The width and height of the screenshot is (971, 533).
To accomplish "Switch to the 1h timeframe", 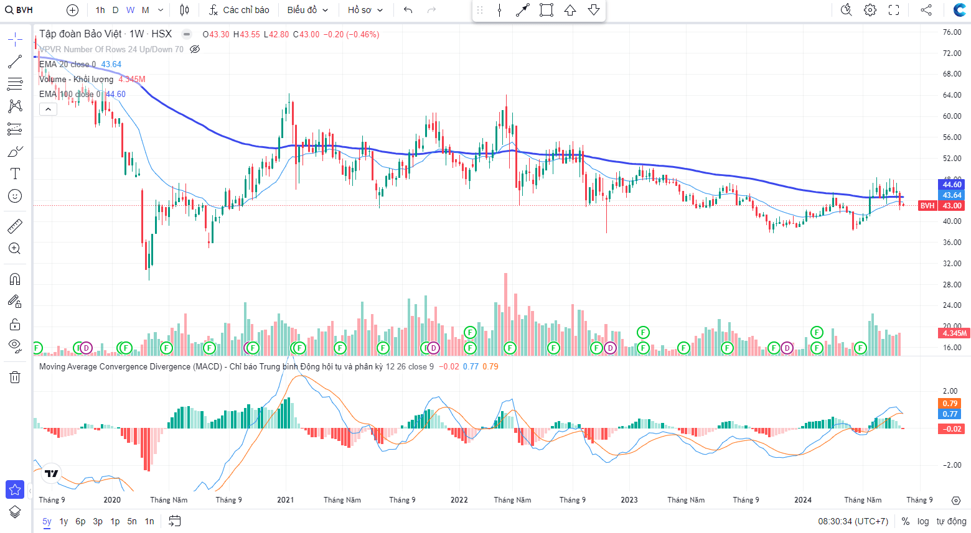I will click(x=100, y=10).
